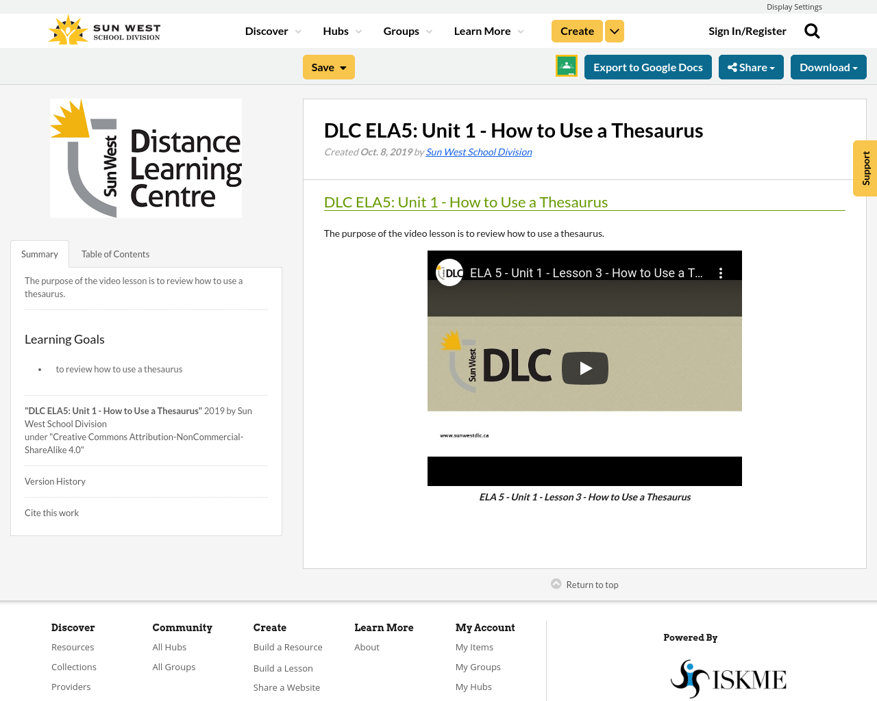
Task: Click the Google Classroom share icon
Action: coord(566,66)
